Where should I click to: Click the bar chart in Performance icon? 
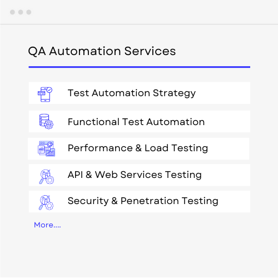51,152
